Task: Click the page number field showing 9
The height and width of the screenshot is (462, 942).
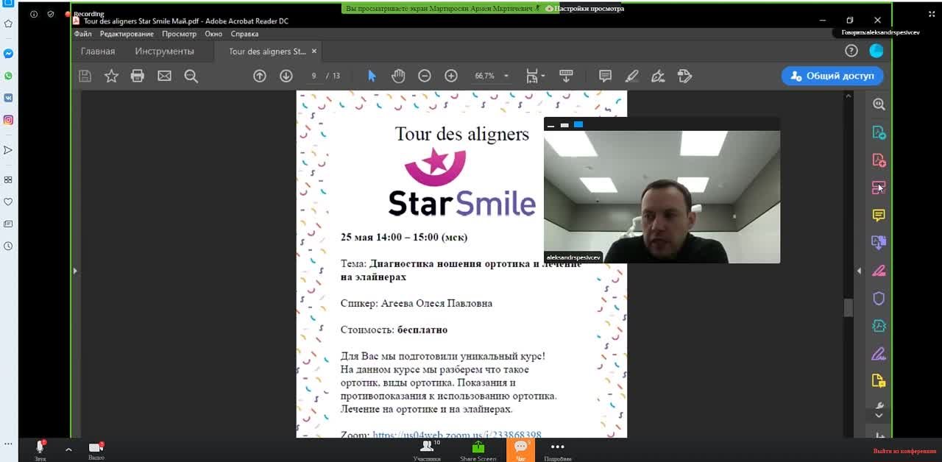Action: 314,76
